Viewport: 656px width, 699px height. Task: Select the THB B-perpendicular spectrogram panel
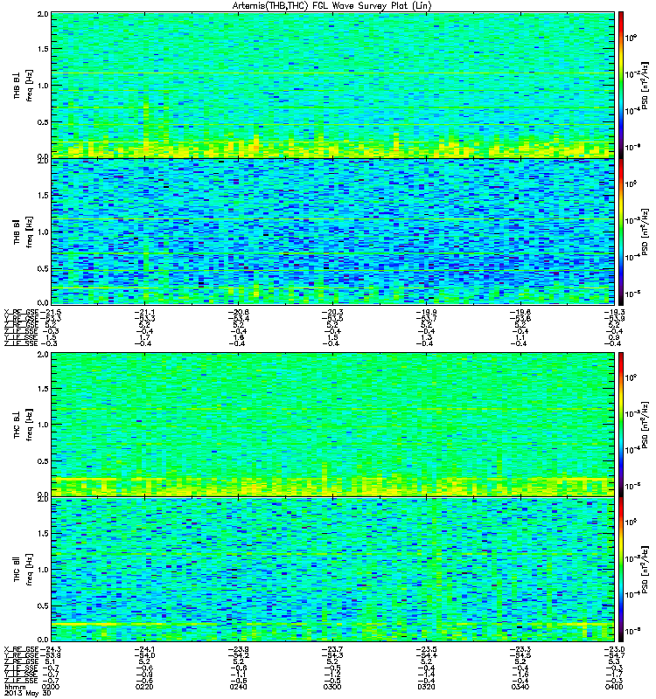tap(332, 85)
